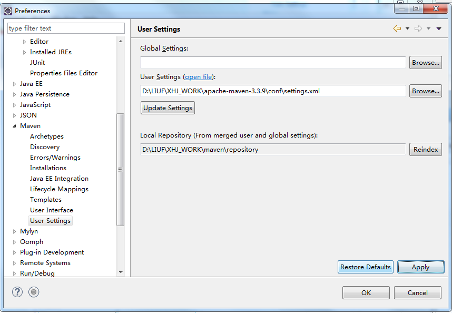Click the Update Settings button

(168, 108)
